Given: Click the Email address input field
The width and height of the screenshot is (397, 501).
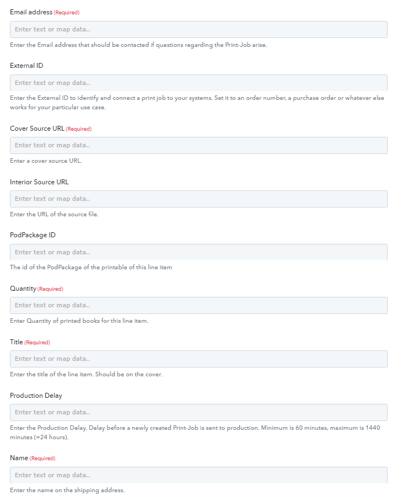Looking at the screenshot, I should pos(198,29).
